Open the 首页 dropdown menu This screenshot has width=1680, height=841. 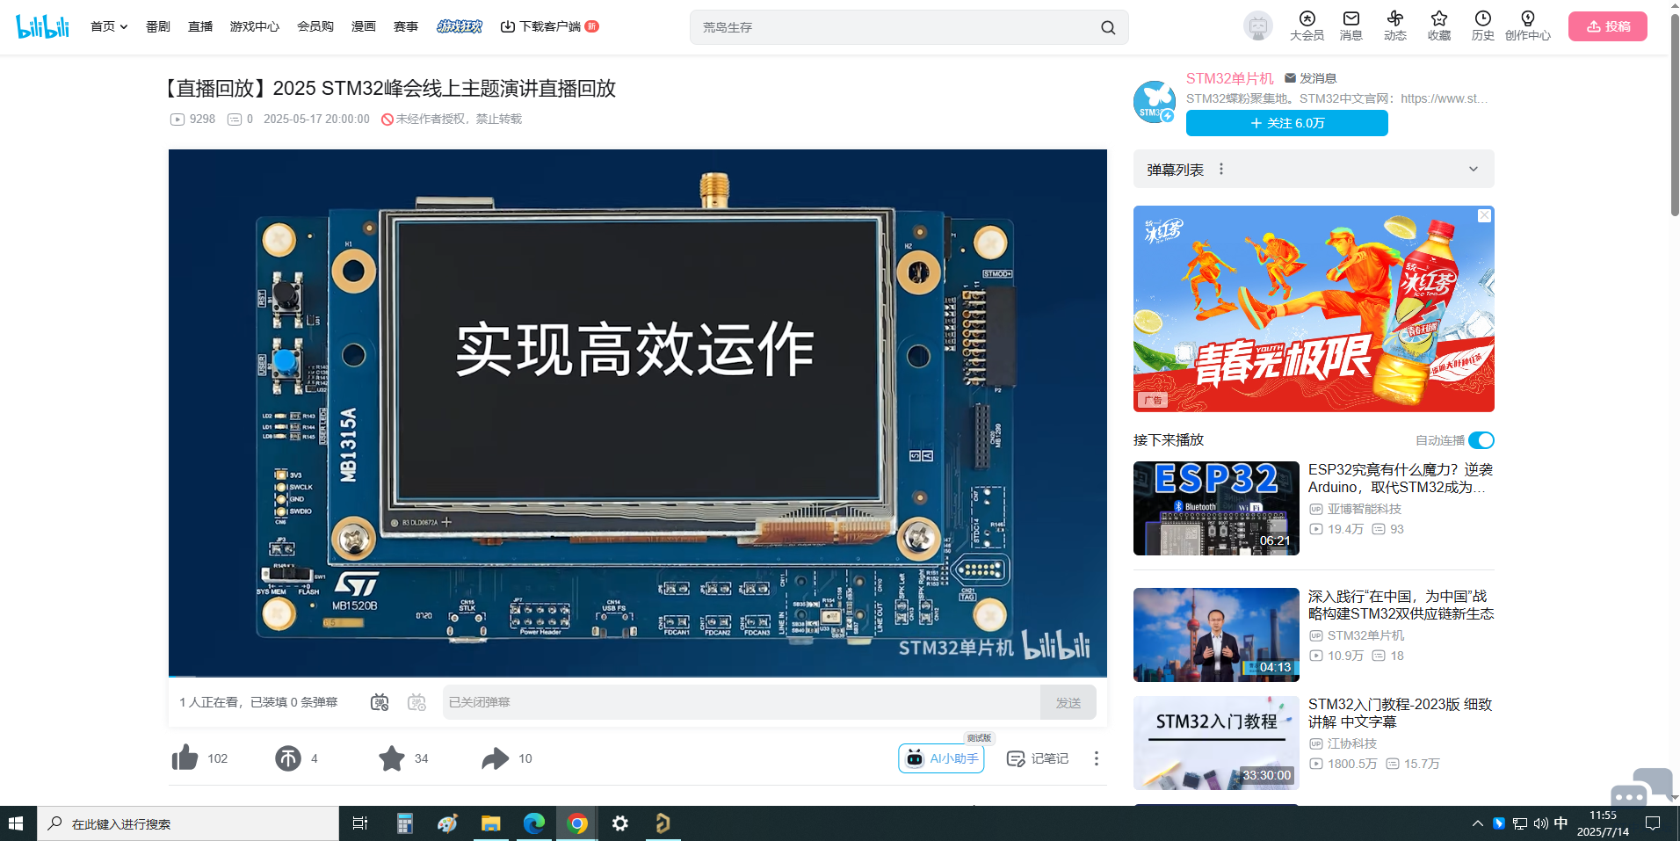(x=109, y=26)
